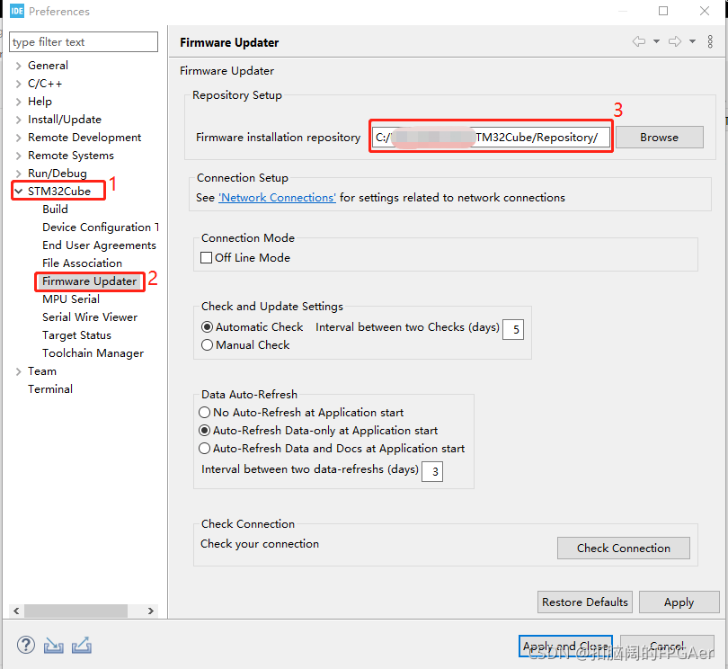Open File Association preferences page
Image resolution: width=728 pixels, height=669 pixels.
point(82,263)
